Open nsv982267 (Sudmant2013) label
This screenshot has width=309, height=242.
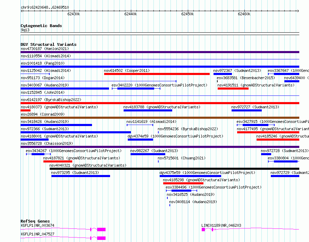point(154,151)
